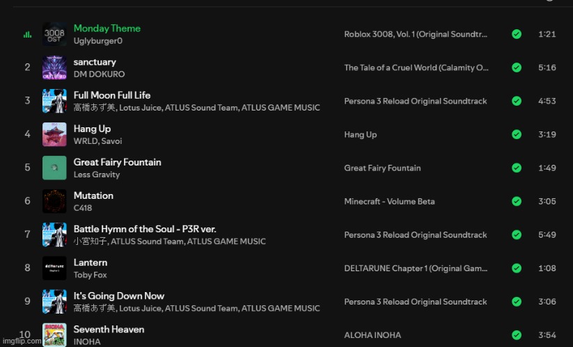Toggle the saved checkmark for Mutation
The height and width of the screenshot is (347, 573).
tap(517, 201)
